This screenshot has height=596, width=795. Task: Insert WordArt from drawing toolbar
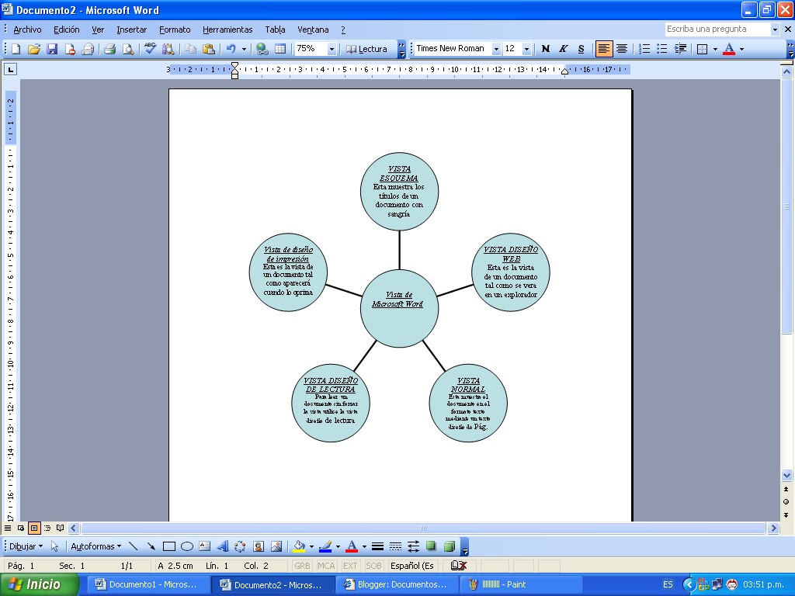[222, 546]
